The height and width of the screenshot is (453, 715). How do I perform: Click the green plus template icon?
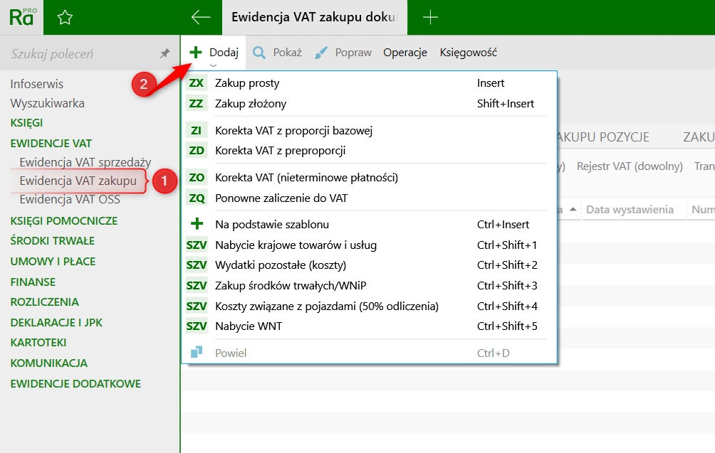tap(197, 225)
